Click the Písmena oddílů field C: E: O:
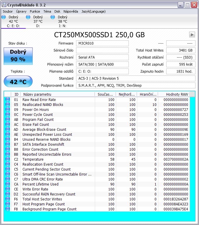This screenshot has height=225, width=199. (102, 71)
